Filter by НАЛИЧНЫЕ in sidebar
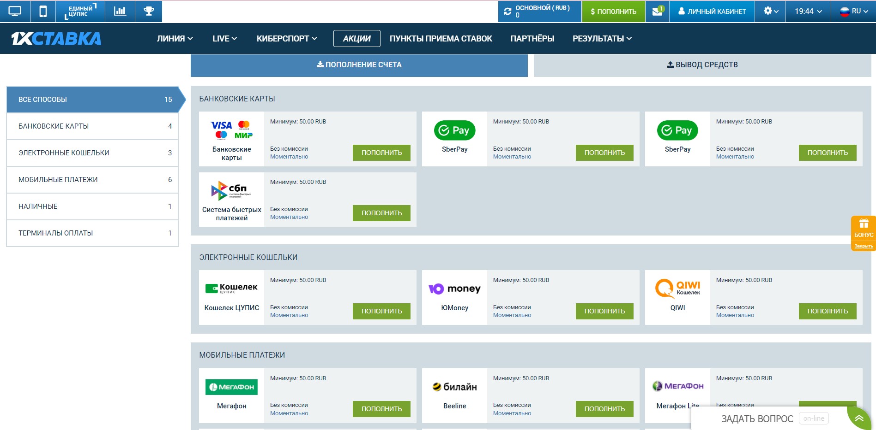Image resolution: width=876 pixels, height=430 pixels. [93, 206]
